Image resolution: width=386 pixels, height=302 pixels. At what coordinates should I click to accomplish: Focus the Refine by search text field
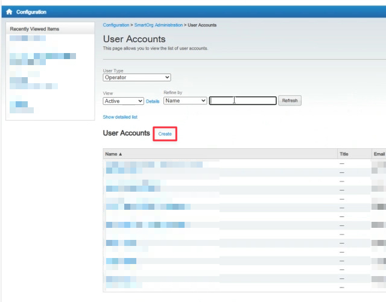pyautogui.click(x=242, y=101)
